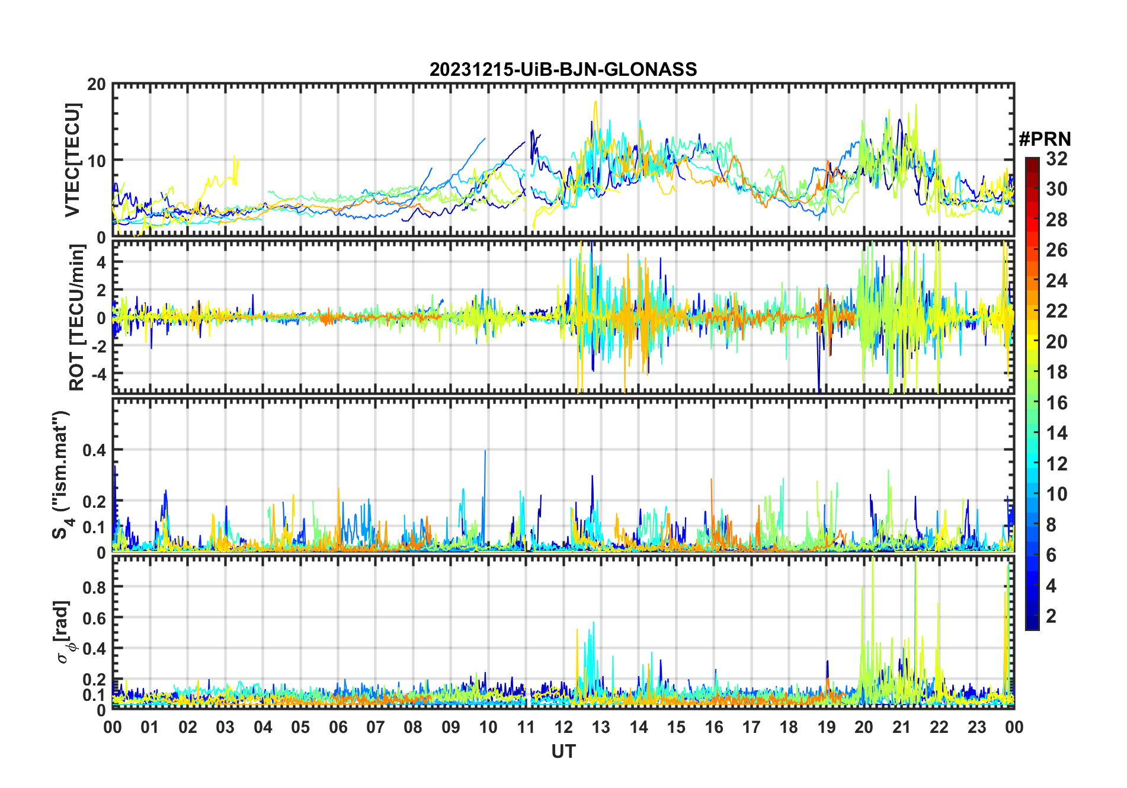Click x-axis tick label 12
Viewport: 1127px width, 788px height.
(x=563, y=727)
